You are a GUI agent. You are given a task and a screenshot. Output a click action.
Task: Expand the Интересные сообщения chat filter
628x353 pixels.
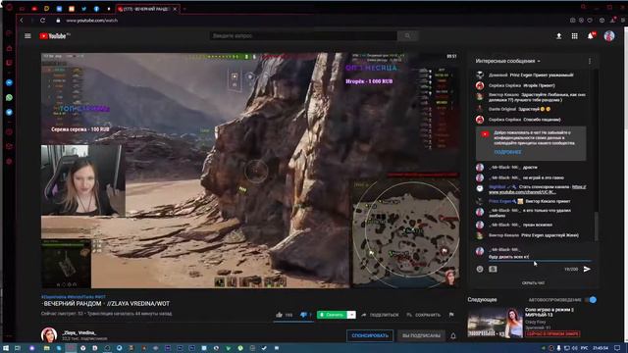tap(507, 61)
